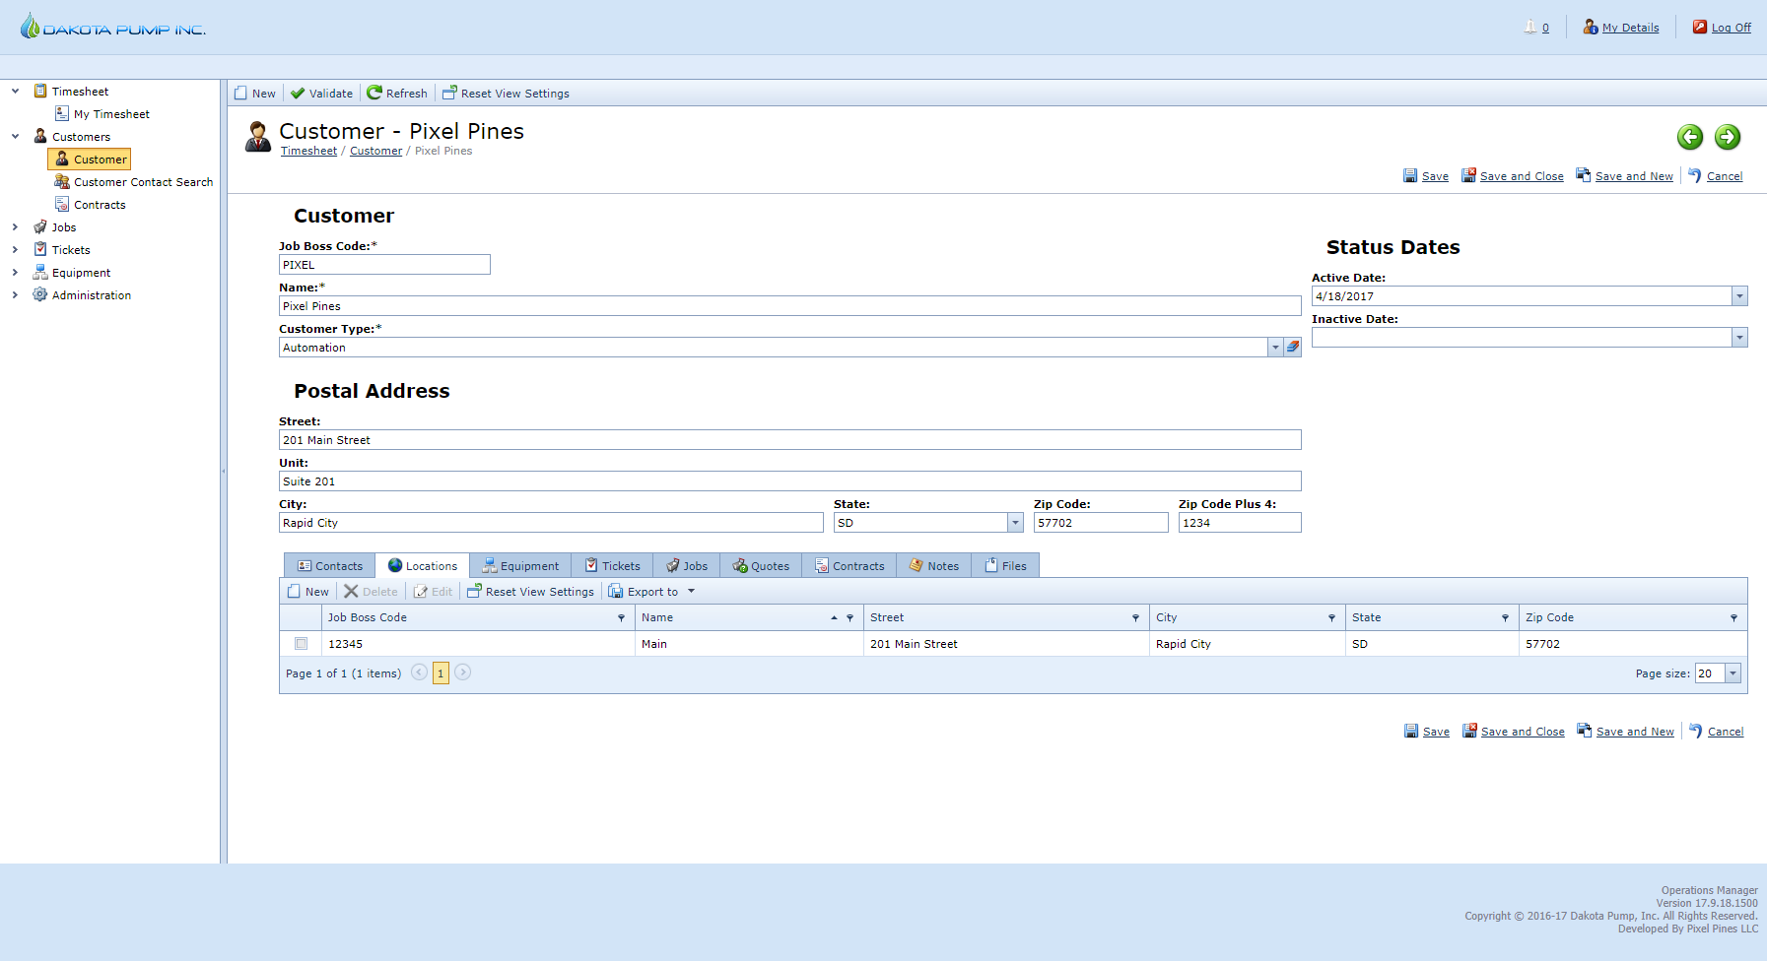
Task: Open the notifications bell icon
Action: (x=1530, y=28)
